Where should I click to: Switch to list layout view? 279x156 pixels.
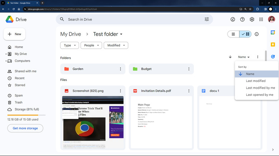(233, 34)
